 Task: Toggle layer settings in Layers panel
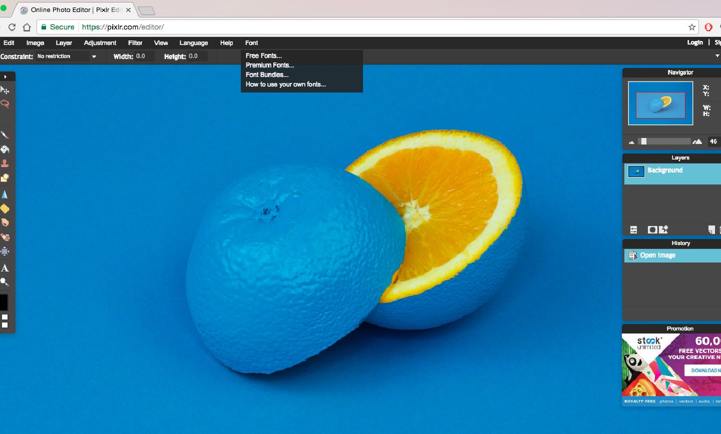[x=634, y=229]
